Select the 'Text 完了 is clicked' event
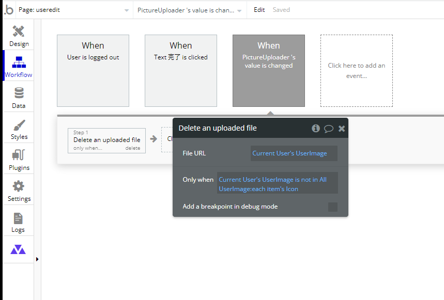 (x=181, y=71)
